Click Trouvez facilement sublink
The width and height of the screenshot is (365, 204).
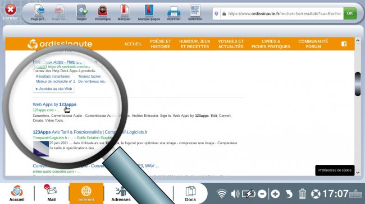click(x=90, y=76)
